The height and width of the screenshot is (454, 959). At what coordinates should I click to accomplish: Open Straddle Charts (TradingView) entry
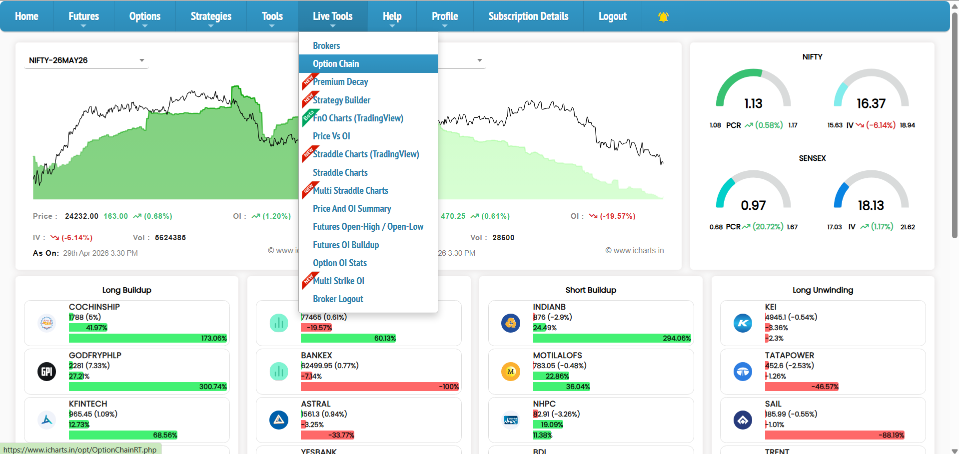point(368,154)
